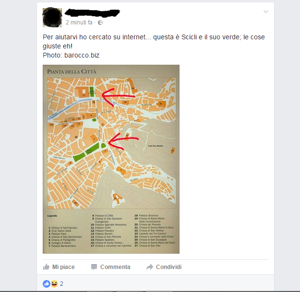Click the Condividi text label
The height and width of the screenshot is (292, 300).
click(x=169, y=267)
